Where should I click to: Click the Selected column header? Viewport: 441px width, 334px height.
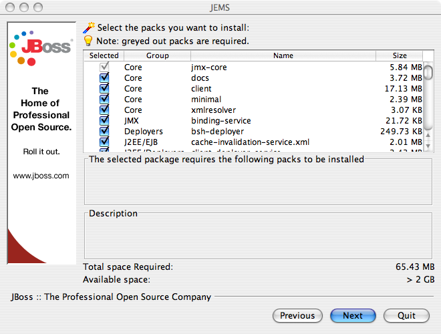pyautogui.click(x=104, y=55)
